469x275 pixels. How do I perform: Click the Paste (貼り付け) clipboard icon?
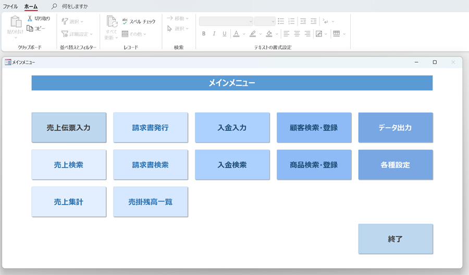coord(15,22)
